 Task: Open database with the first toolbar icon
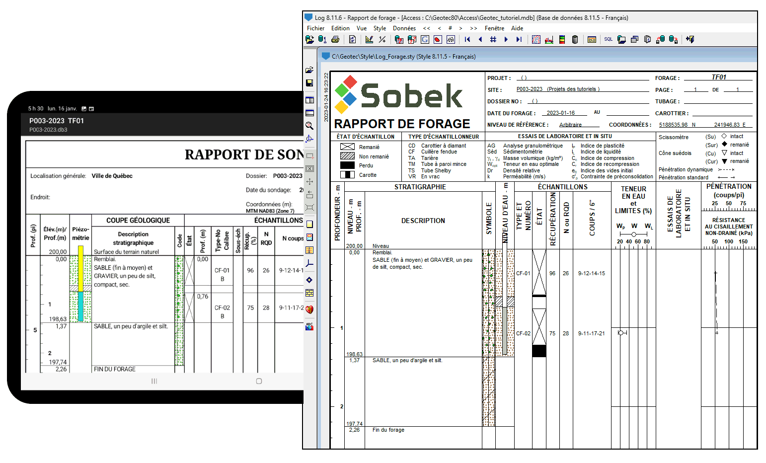[x=309, y=39]
